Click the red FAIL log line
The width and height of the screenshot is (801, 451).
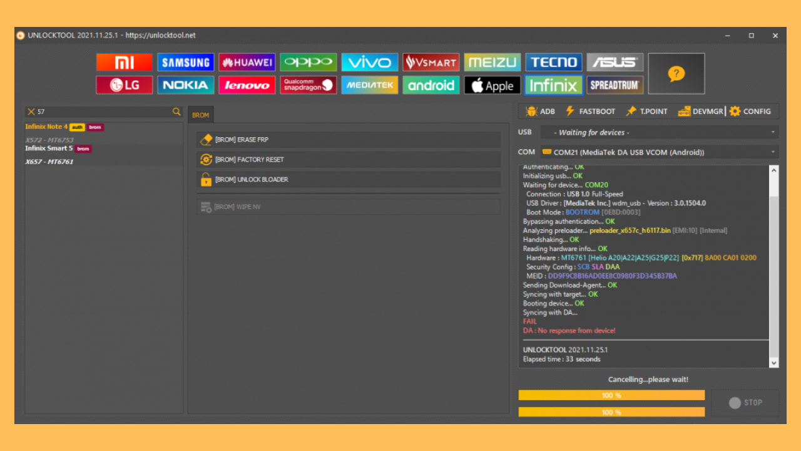(530, 321)
